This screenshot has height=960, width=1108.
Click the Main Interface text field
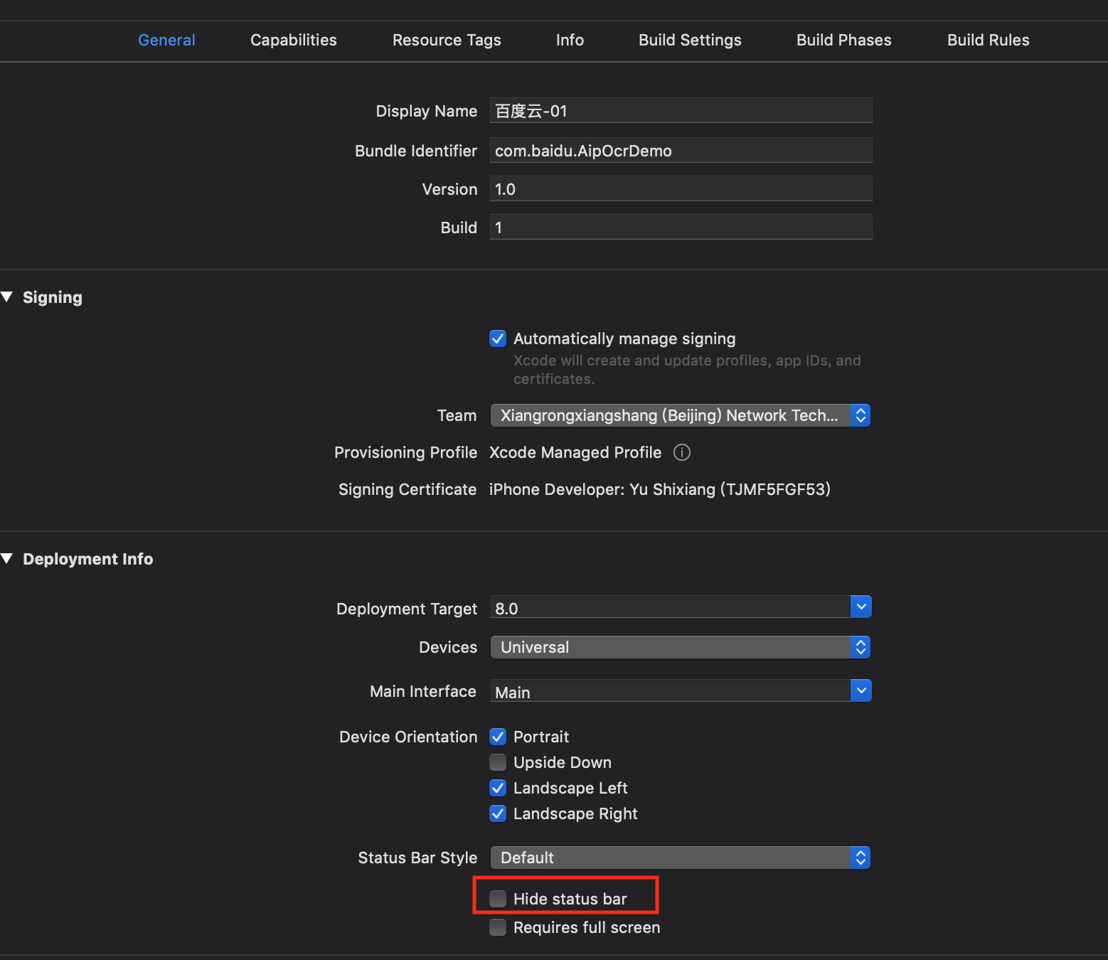click(x=671, y=691)
